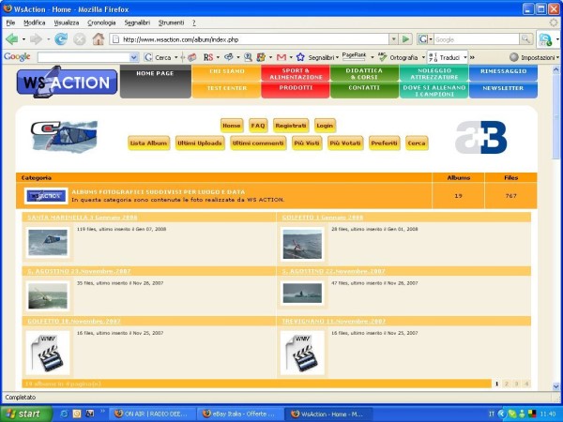
Task: Click in the Google toolbar search field
Action: click(85, 57)
